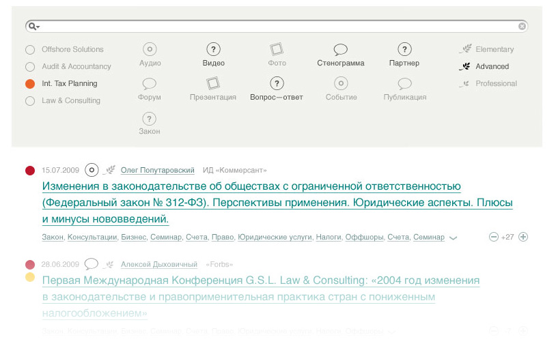Open author link Олег Полутаровский

(x=157, y=170)
